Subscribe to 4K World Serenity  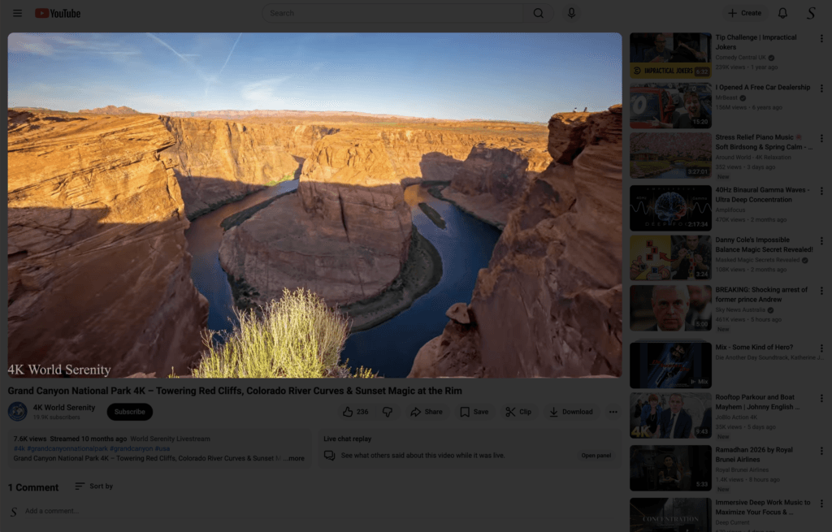pyautogui.click(x=129, y=412)
